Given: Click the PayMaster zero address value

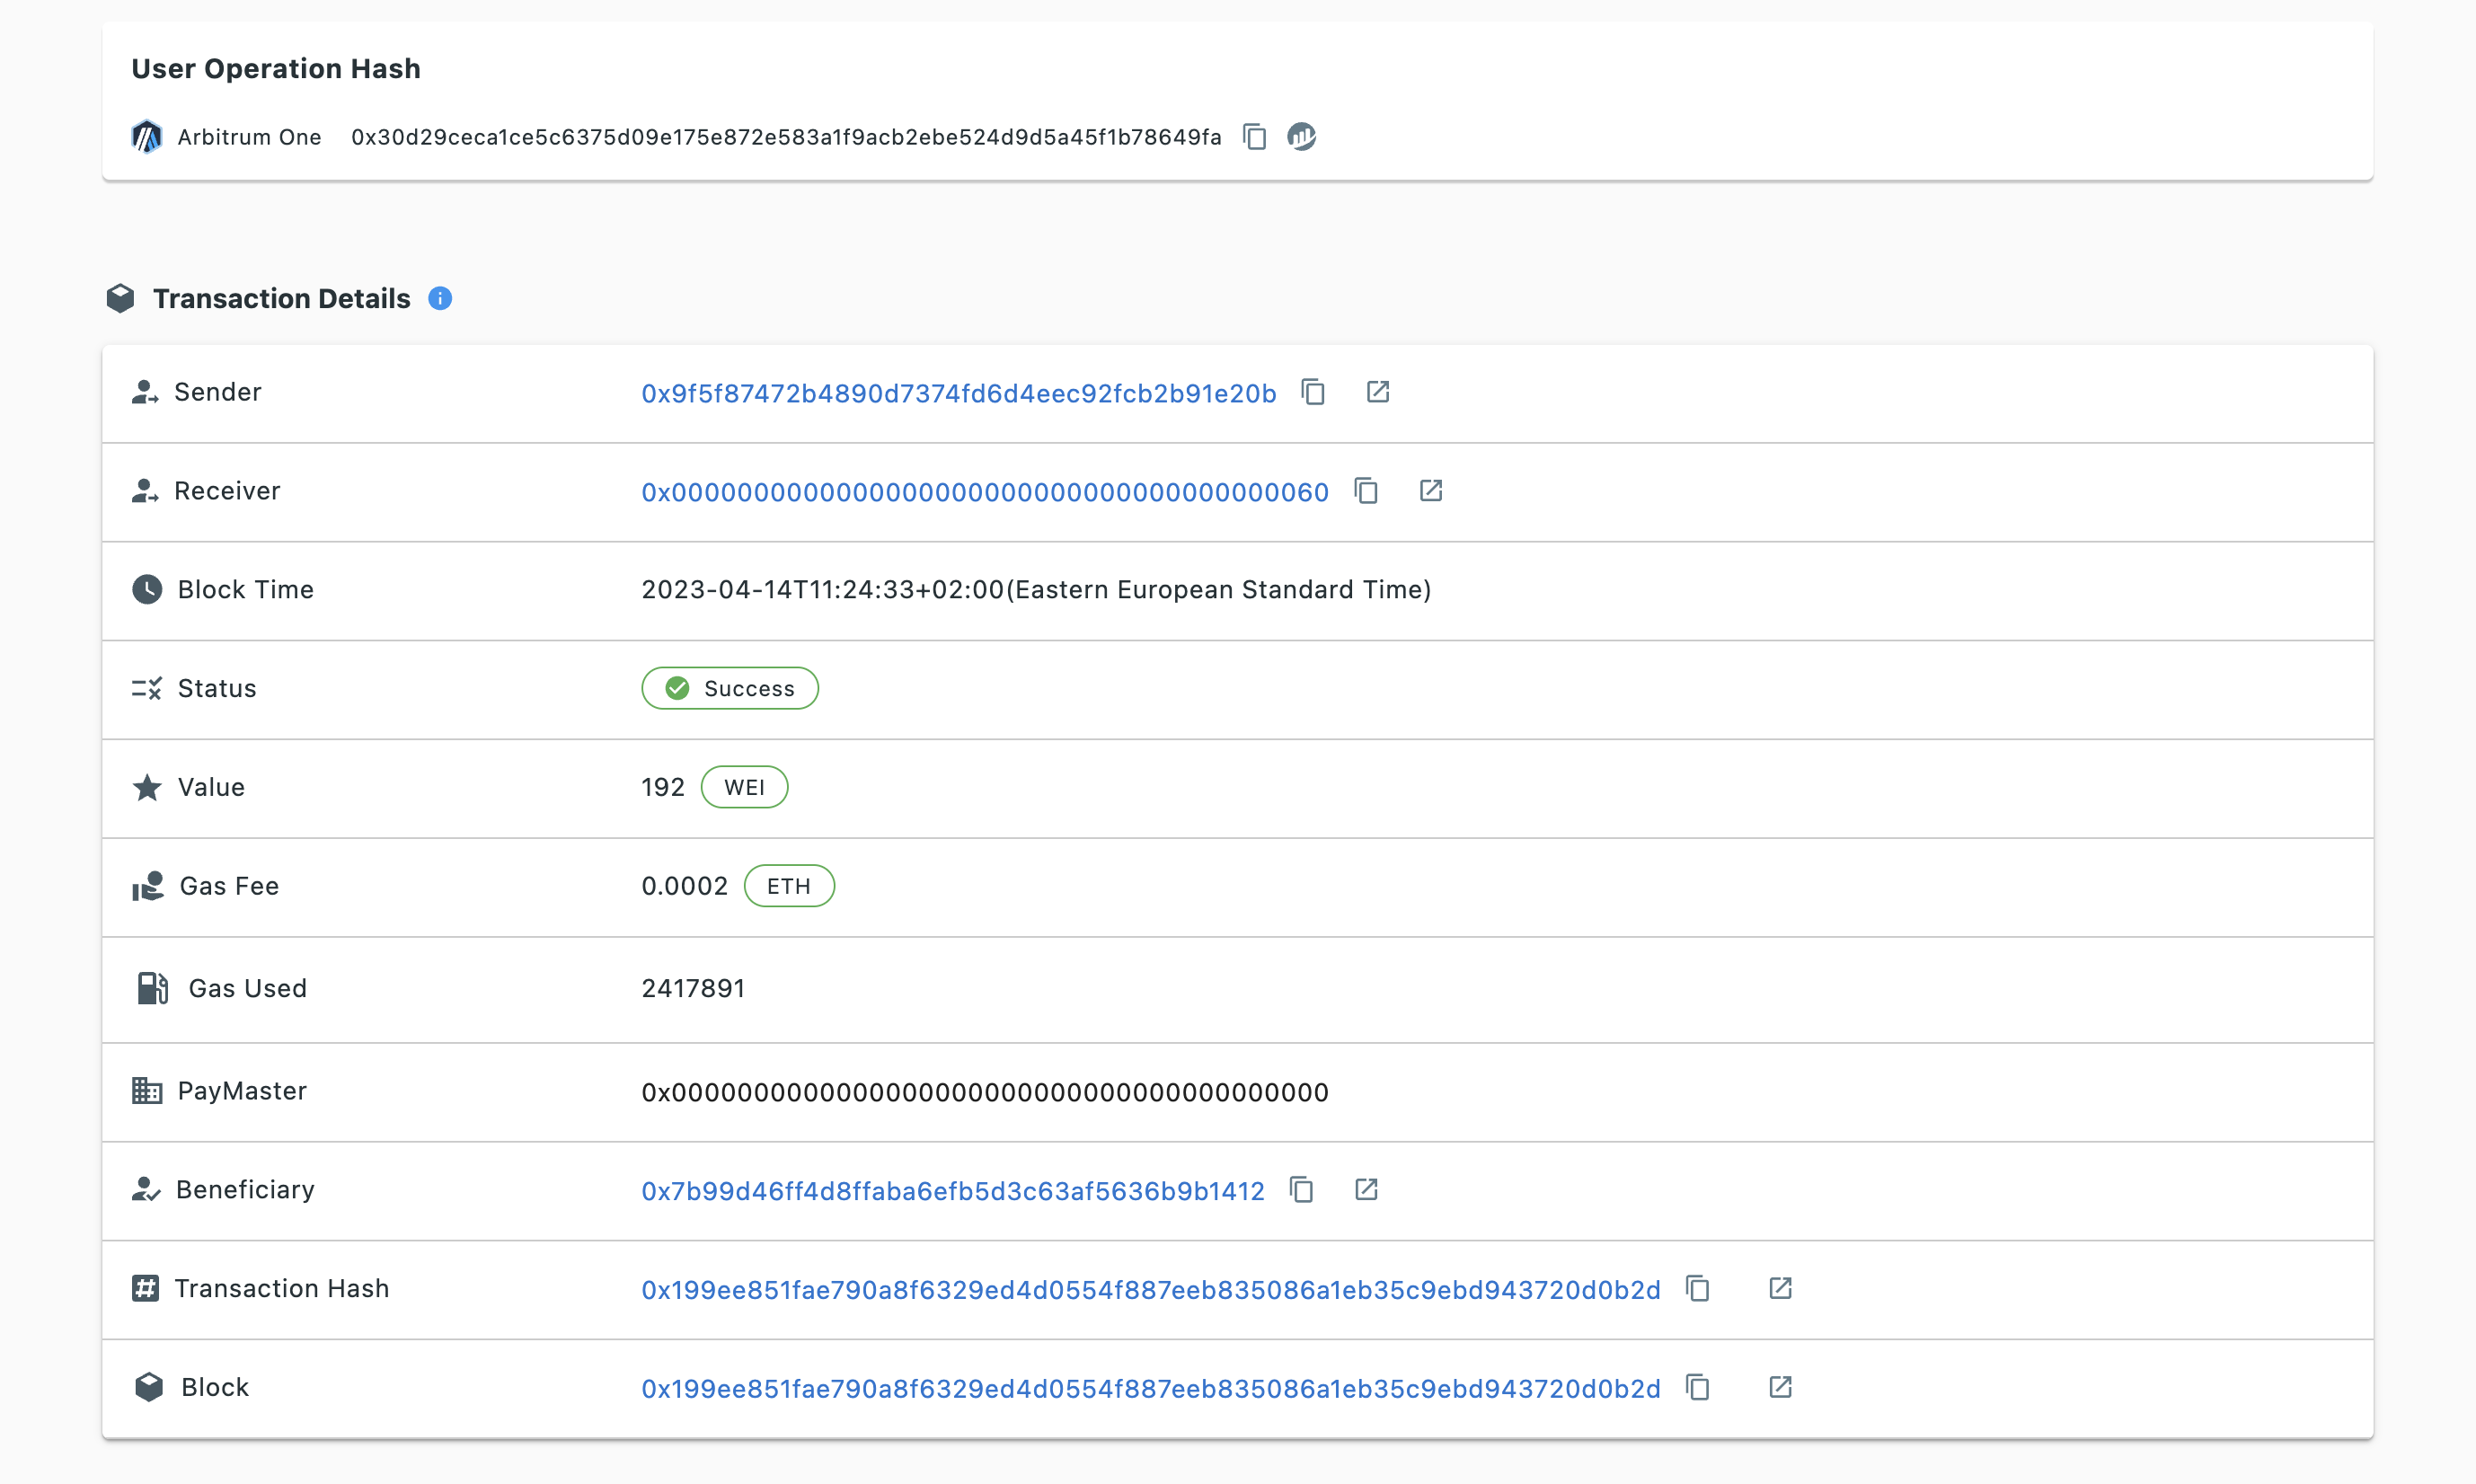Looking at the screenshot, I should pos(985,1092).
